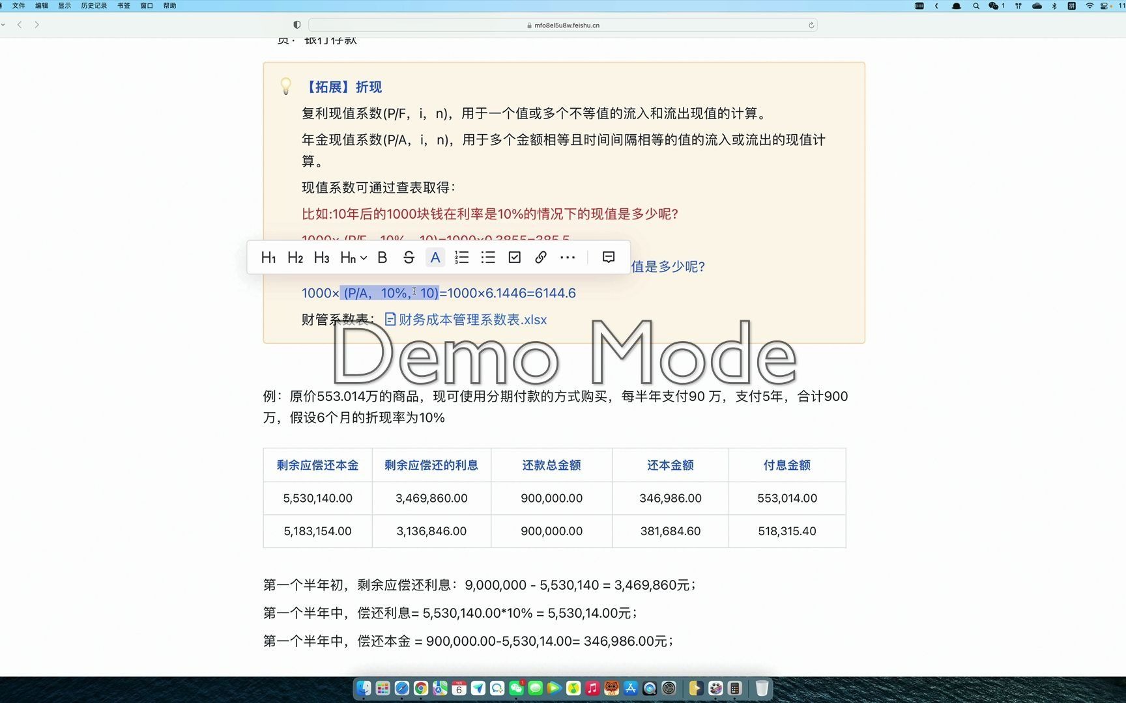Open WeChat from the Dock
Viewport: 1126px width, 703px height.
[x=516, y=688]
